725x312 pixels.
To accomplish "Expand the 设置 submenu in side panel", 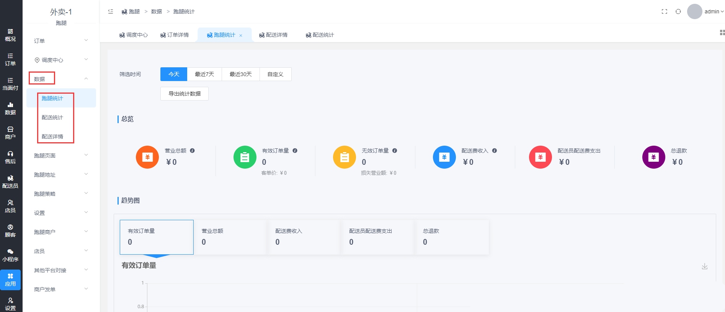I will pos(61,213).
